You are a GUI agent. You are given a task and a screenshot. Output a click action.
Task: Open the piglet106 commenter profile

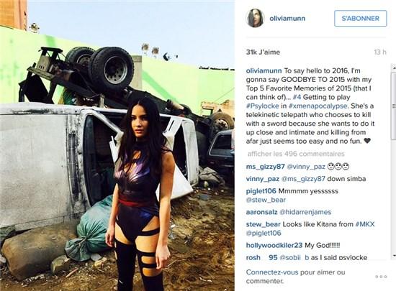click(261, 191)
